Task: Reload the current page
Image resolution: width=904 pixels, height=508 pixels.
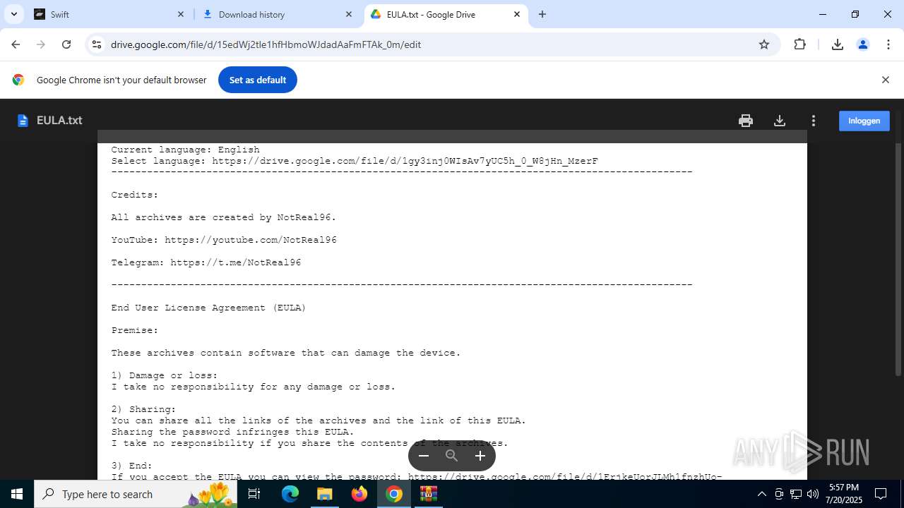Action: pyautogui.click(x=66, y=44)
